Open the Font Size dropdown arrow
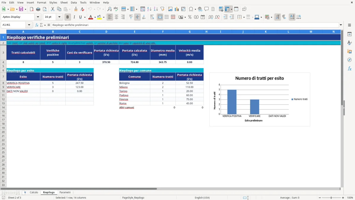The width and height of the screenshot is (355, 200). (x=59, y=17)
